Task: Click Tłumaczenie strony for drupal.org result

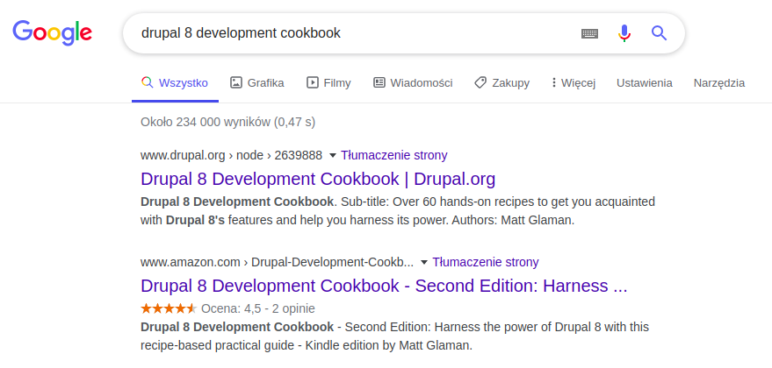Action: 393,155
